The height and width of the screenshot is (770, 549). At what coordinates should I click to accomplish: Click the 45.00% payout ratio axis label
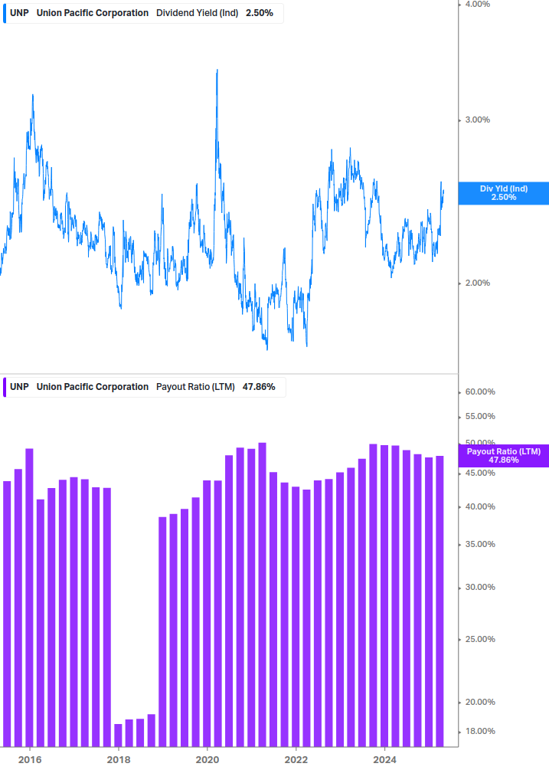pos(480,473)
